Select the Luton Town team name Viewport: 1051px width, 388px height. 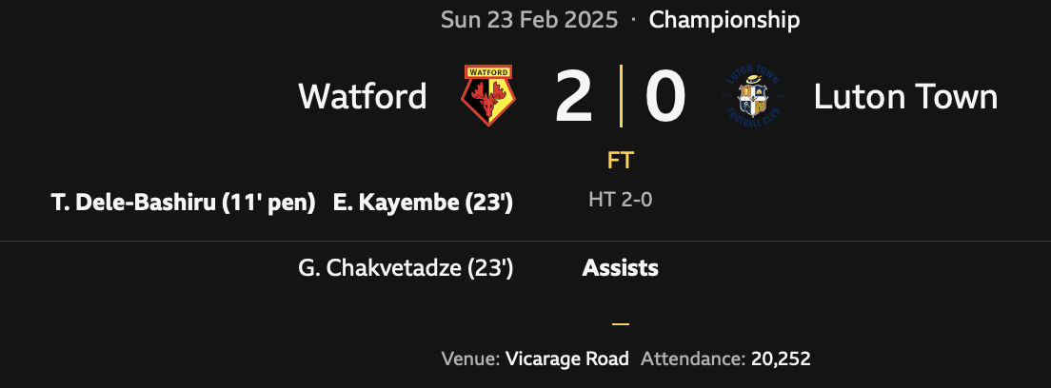pyautogui.click(x=905, y=96)
